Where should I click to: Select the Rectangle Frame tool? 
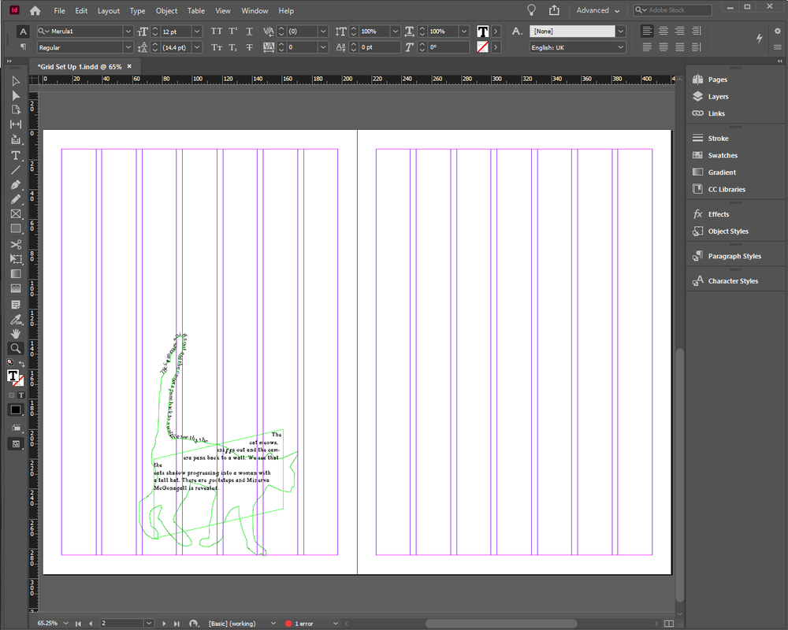16,214
